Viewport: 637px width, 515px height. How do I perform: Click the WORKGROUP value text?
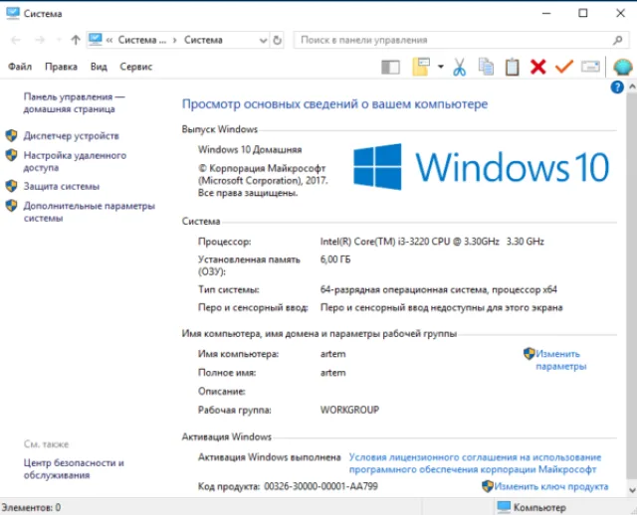[x=349, y=410]
